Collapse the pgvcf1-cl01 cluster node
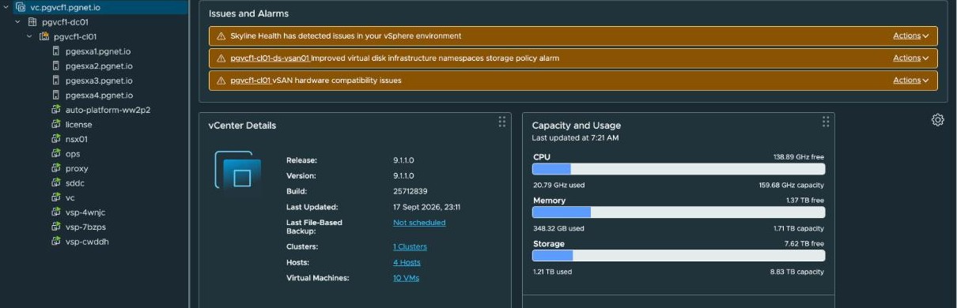This screenshot has width=957, height=308. pos(30,36)
